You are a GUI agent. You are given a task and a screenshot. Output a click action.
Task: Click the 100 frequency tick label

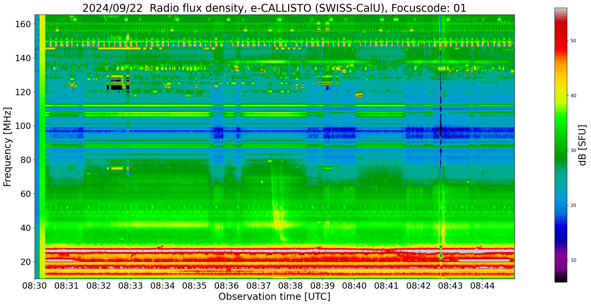point(23,126)
